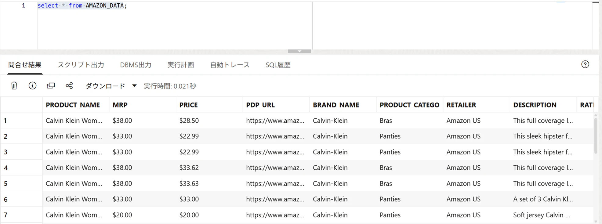Select row number 1 in results

pos(21,121)
